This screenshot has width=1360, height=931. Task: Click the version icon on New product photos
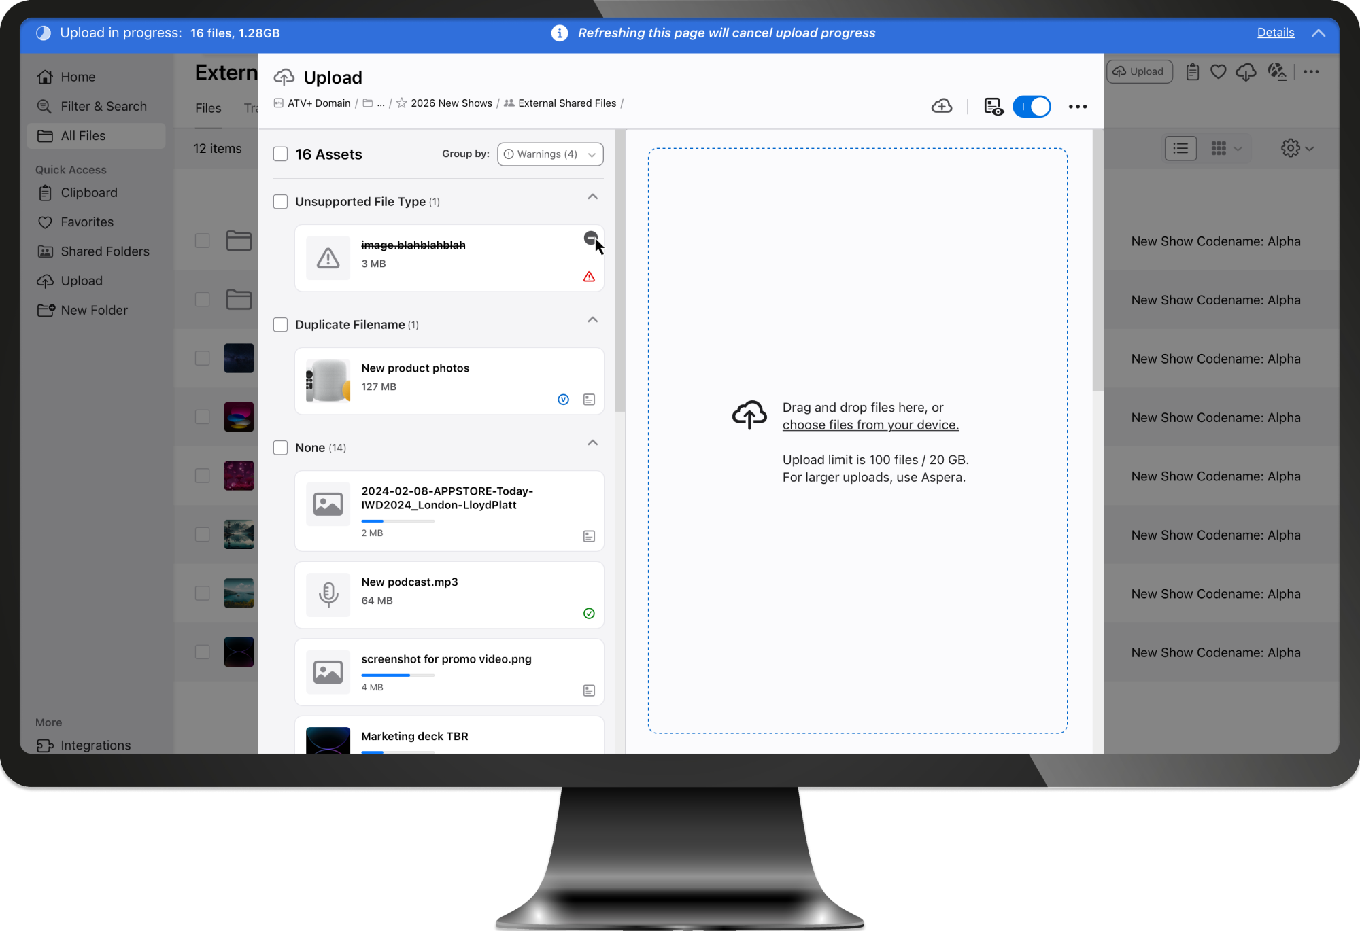click(563, 400)
